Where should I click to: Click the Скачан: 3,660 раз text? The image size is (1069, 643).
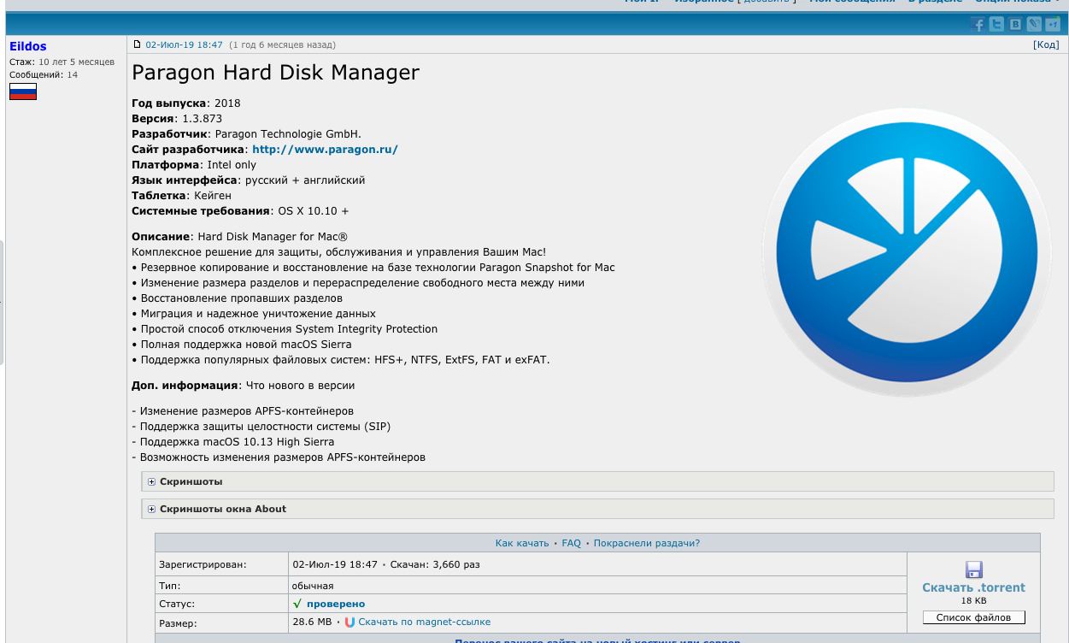(435, 564)
